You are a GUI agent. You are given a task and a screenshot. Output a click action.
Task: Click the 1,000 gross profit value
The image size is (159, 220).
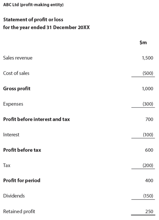pos(147,89)
